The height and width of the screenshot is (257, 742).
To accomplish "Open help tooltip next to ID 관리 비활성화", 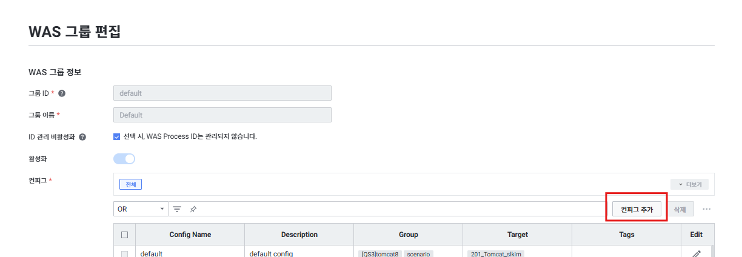I will pos(82,137).
